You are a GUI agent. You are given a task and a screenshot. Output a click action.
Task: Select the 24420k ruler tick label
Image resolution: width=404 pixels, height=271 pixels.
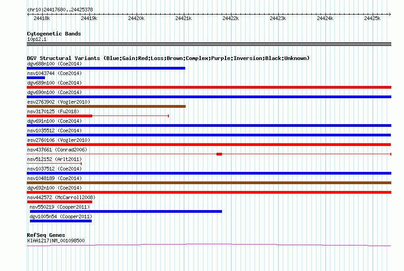click(136, 18)
